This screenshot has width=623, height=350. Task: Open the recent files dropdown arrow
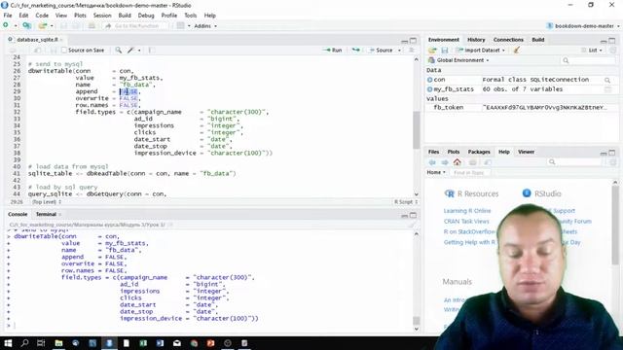pyautogui.click(x=52, y=26)
